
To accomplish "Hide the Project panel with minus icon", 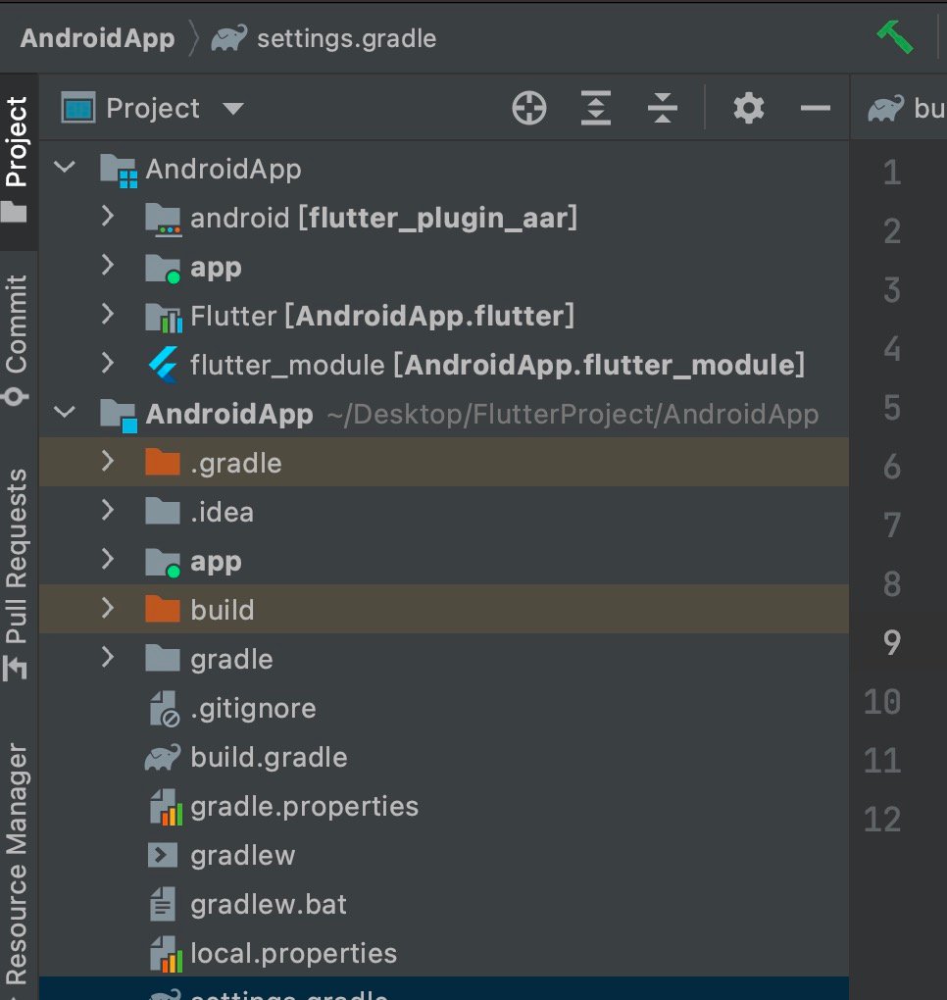I will coord(816,108).
